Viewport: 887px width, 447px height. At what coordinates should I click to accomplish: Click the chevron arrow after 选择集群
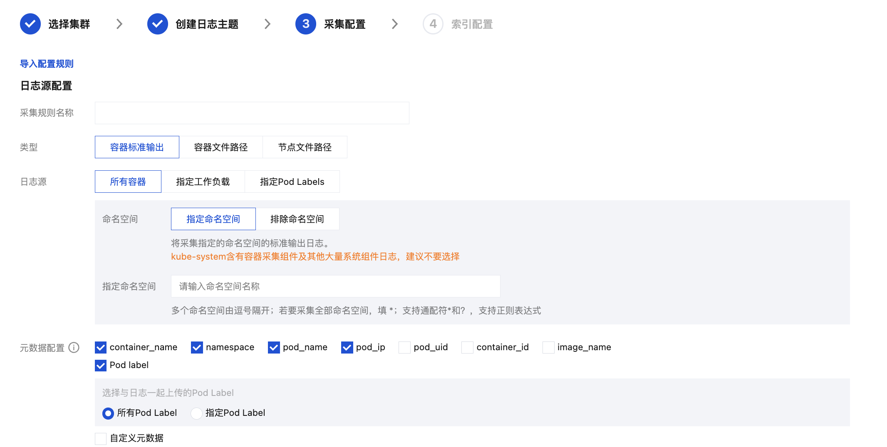point(119,24)
